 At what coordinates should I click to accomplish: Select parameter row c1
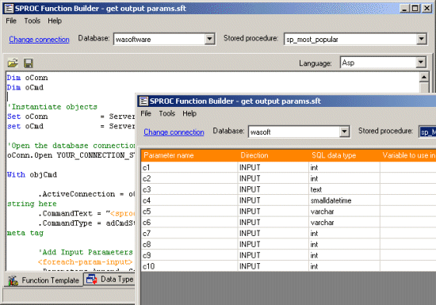[289, 167]
